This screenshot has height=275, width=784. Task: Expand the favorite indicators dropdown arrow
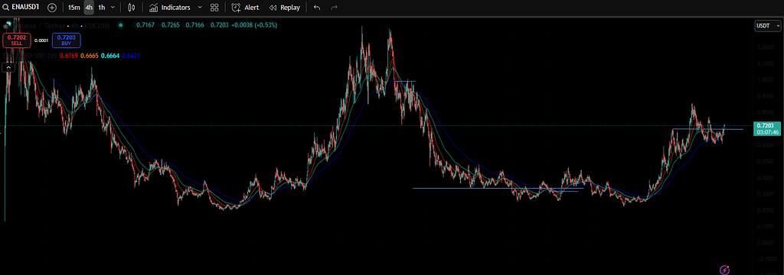pos(200,8)
